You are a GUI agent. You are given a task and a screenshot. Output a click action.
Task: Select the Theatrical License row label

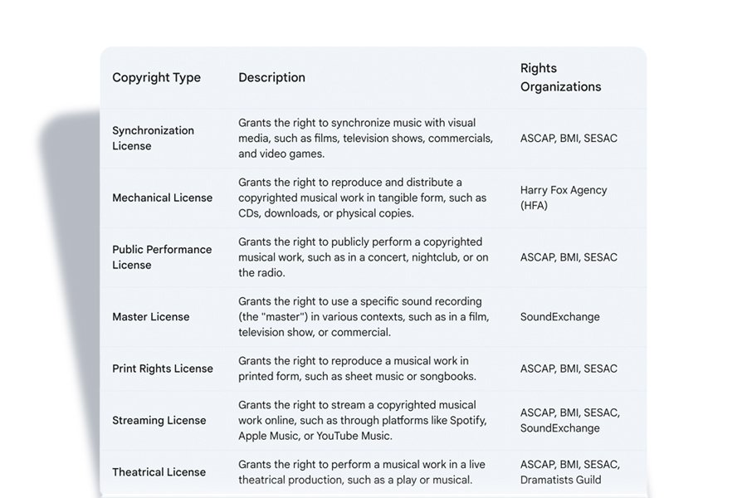click(159, 472)
